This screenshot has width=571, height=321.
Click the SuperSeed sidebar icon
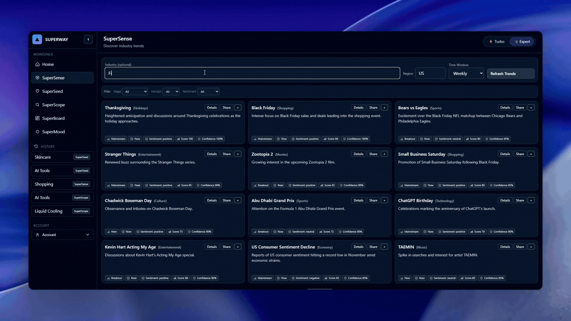point(37,91)
